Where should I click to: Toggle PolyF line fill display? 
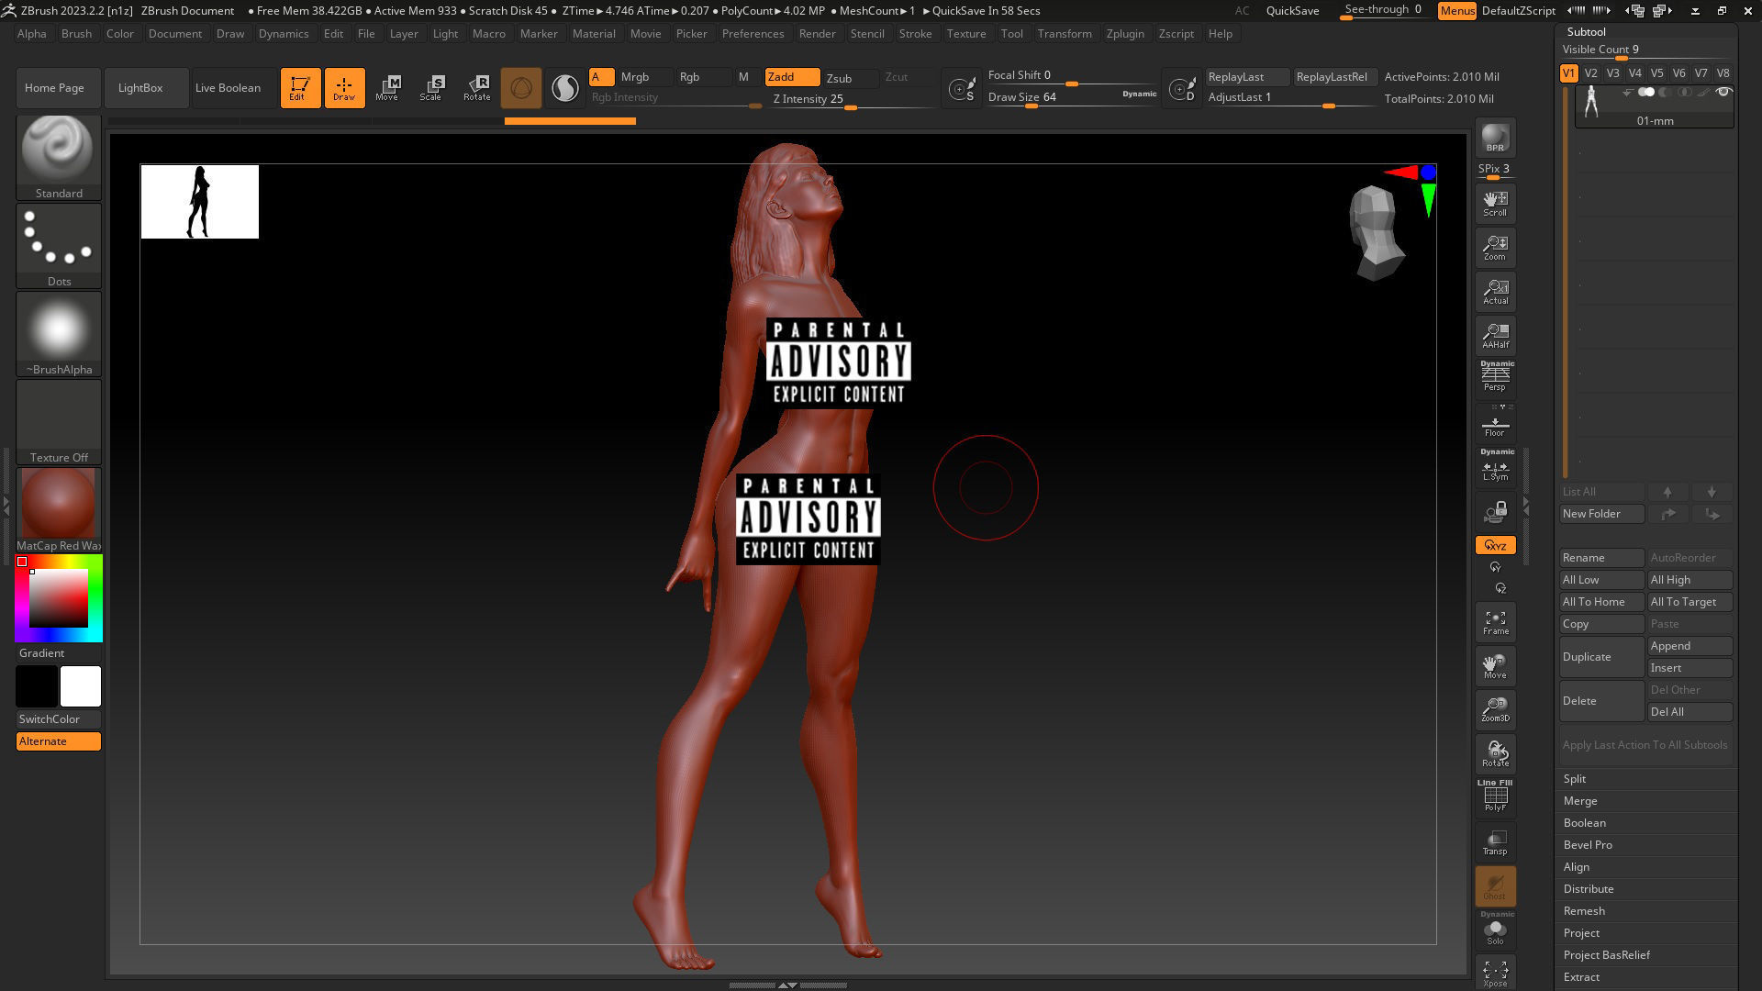pos(1495,796)
